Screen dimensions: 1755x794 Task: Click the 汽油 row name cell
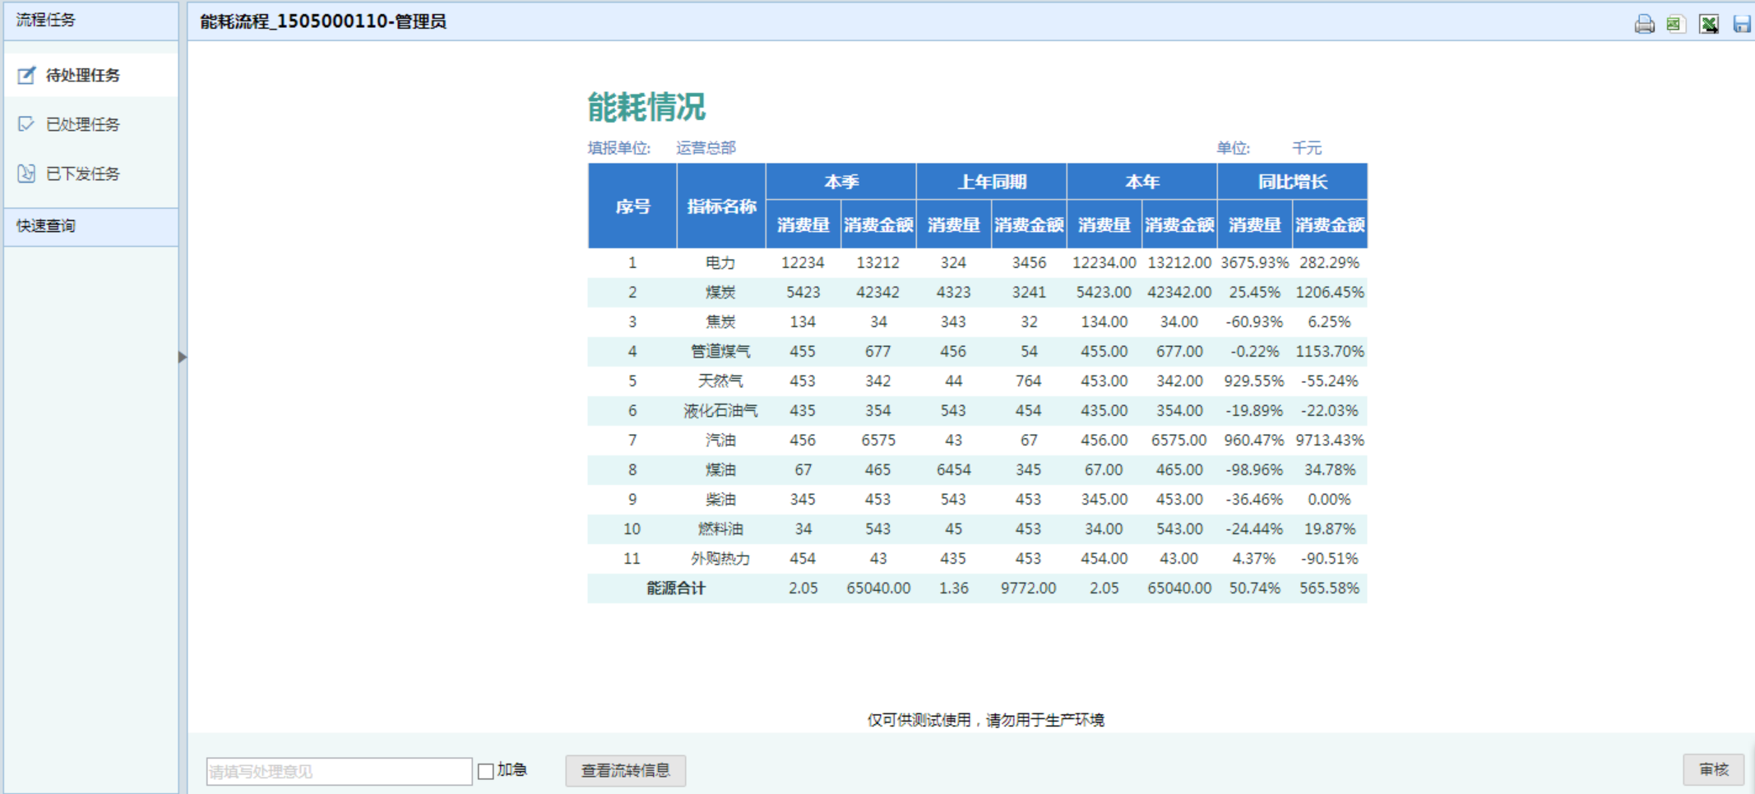pyautogui.click(x=720, y=441)
